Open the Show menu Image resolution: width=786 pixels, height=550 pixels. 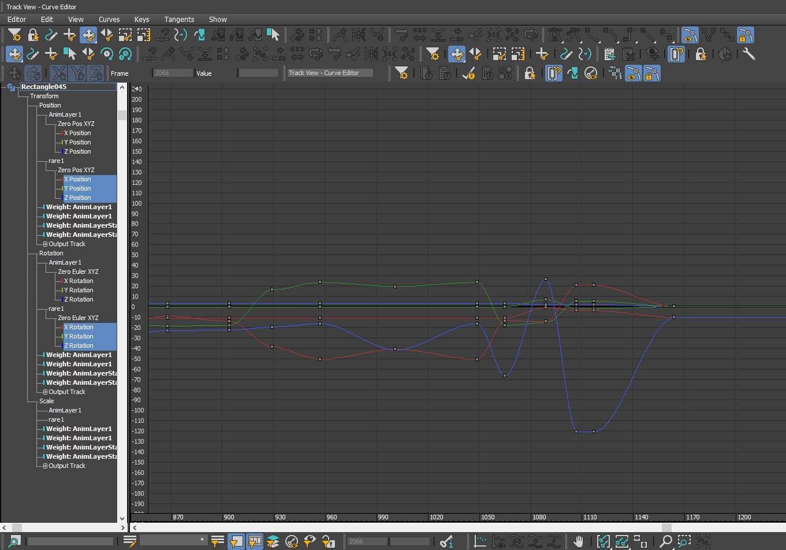[x=218, y=19]
